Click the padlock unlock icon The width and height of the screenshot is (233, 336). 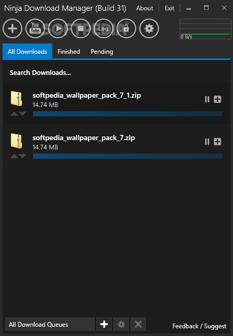126,28
